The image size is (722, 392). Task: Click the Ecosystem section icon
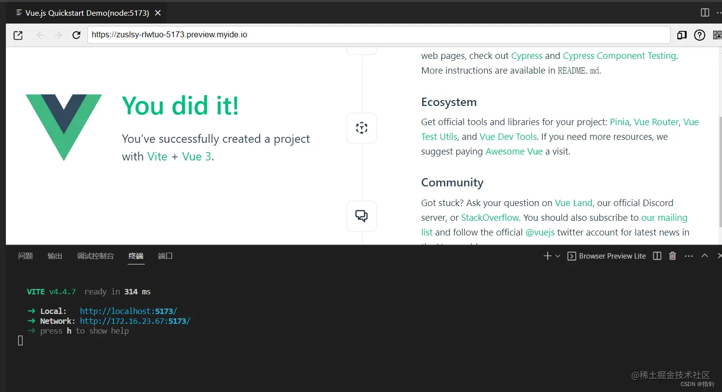click(362, 128)
